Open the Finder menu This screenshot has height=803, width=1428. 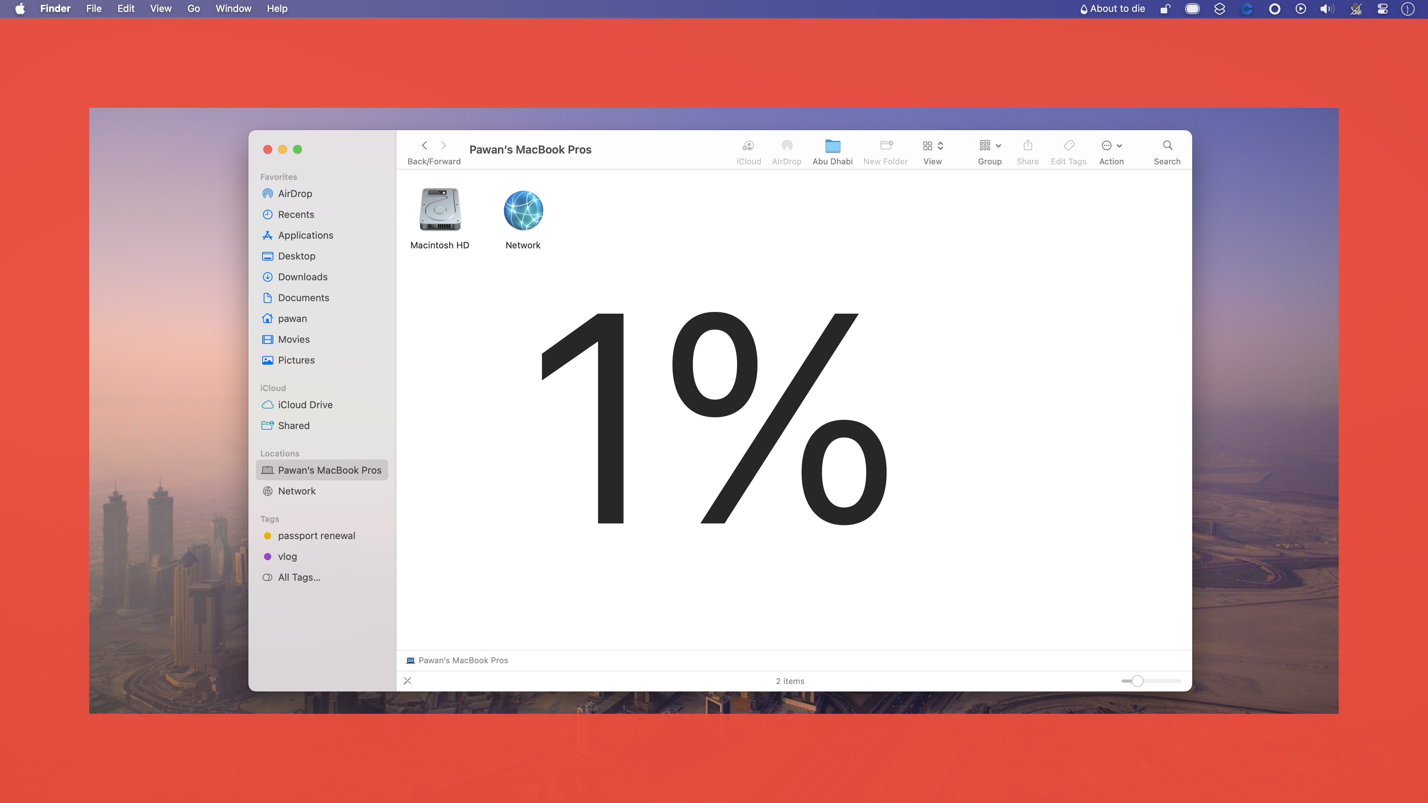55,8
